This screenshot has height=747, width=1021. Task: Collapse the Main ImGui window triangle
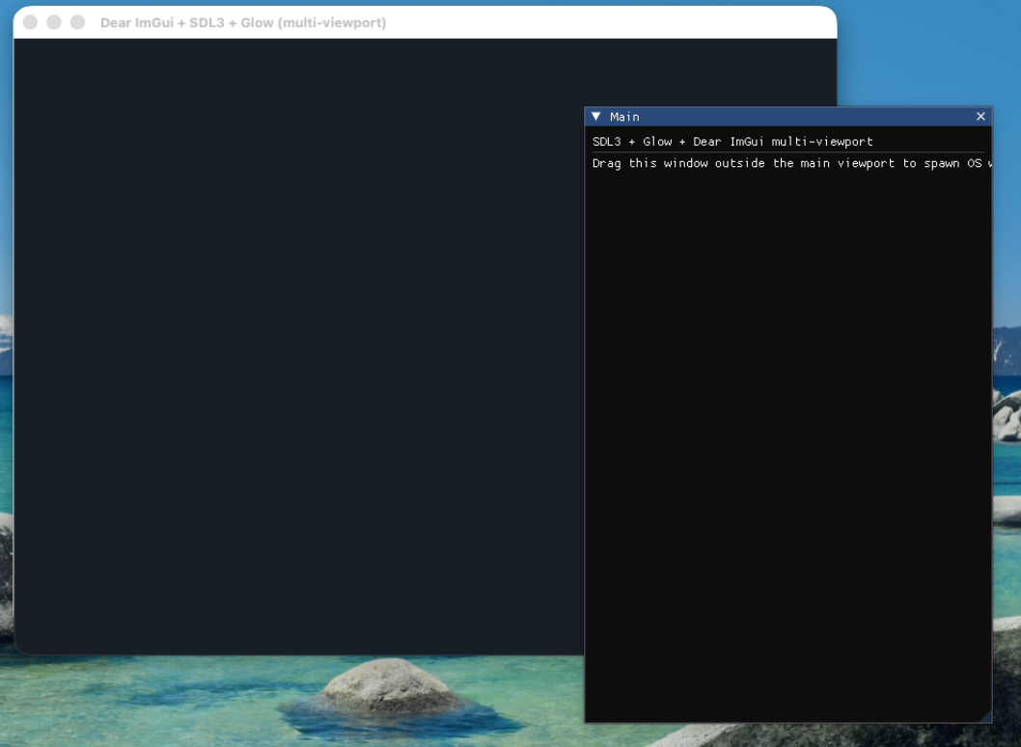click(595, 117)
